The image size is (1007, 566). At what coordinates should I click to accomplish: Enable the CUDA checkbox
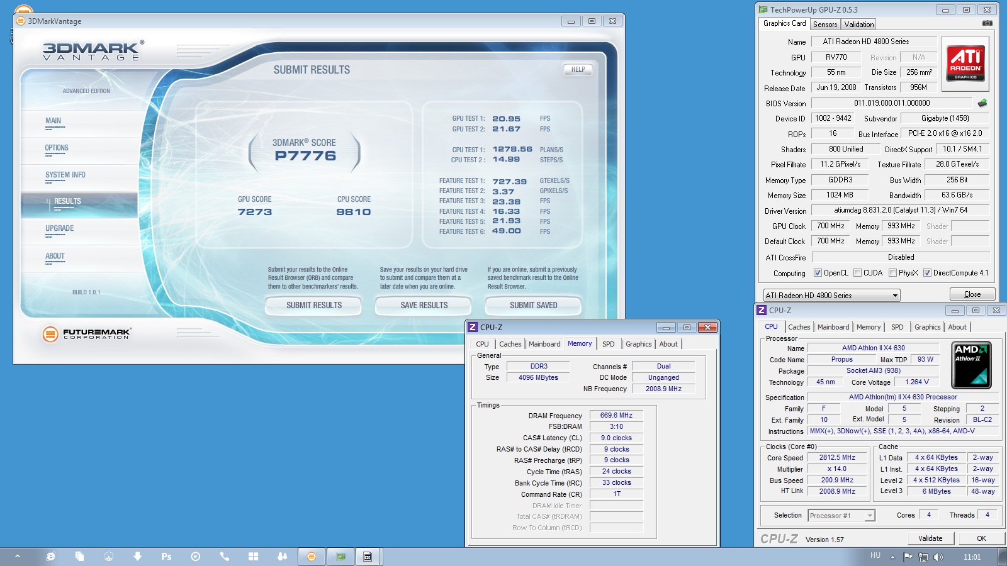point(857,273)
